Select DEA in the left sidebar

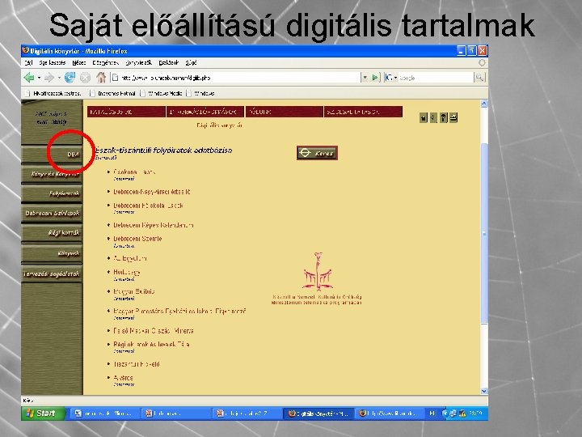coord(52,155)
